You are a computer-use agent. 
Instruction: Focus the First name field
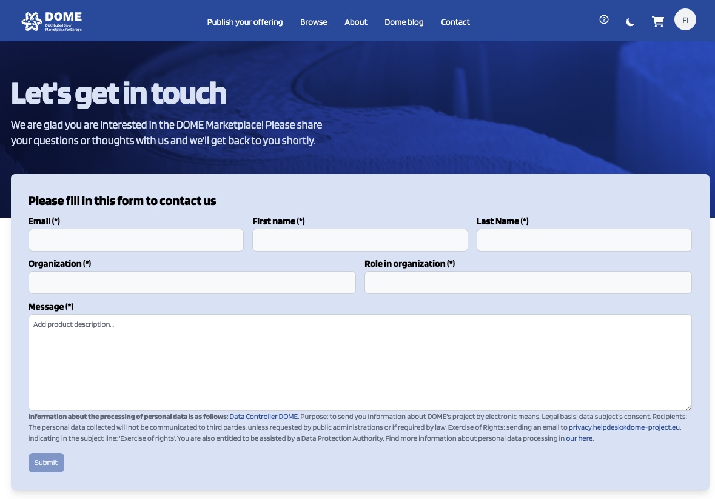pos(360,240)
